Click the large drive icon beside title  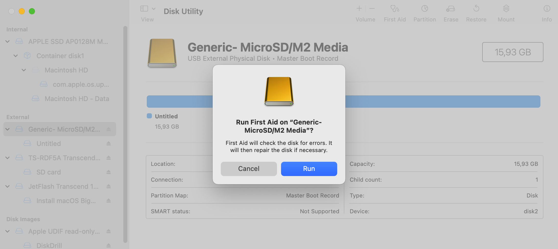coord(162,53)
